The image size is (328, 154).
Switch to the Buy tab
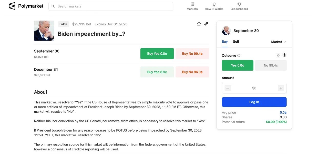coord(225,42)
